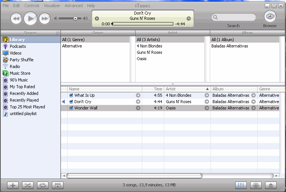Select Party Shuffle source
This screenshot has height=192, width=286.
coord(31,60)
